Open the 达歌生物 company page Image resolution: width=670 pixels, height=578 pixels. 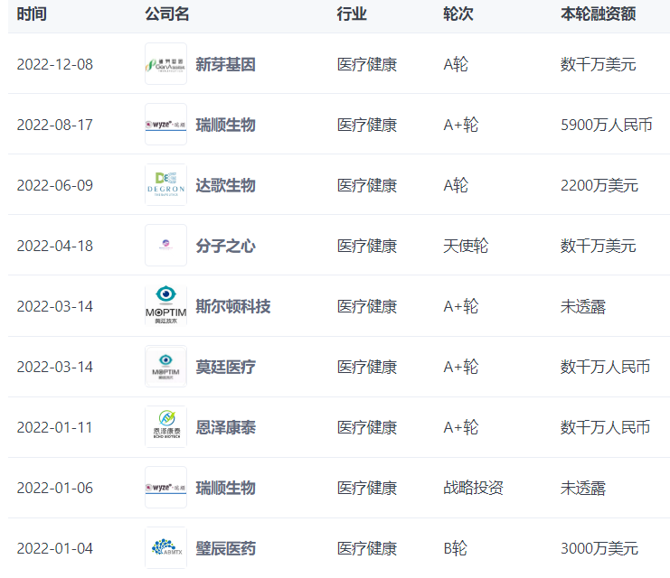click(x=225, y=185)
